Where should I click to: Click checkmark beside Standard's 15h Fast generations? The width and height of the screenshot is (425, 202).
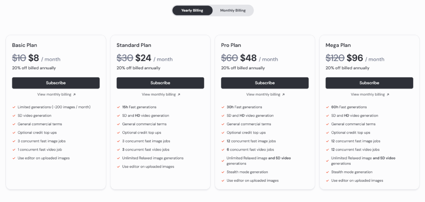pyautogui.click(x=118, y=107)
